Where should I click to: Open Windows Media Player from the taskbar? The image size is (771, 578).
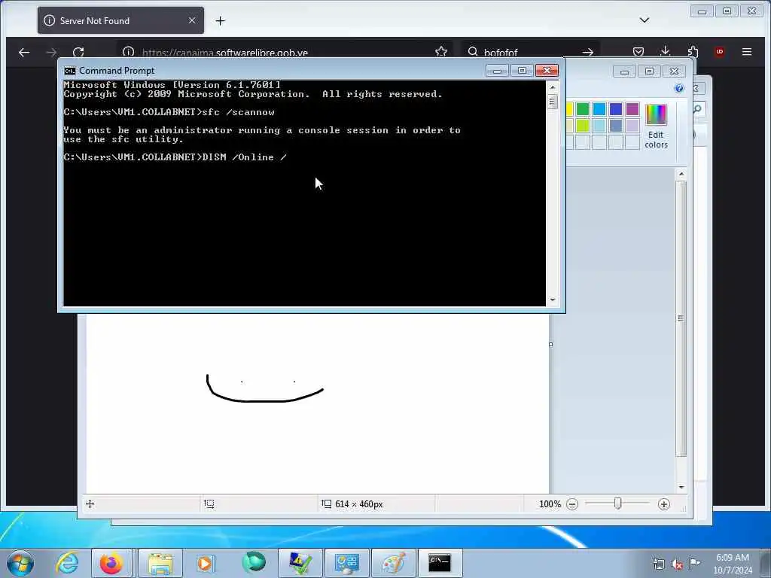point(205,563)
